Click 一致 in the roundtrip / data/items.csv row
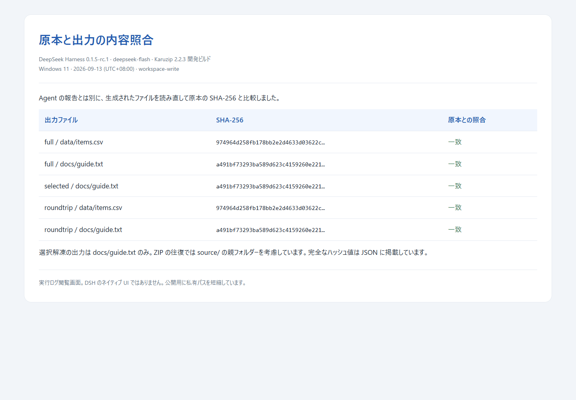576x400 pixels. [x=455, y=208]
